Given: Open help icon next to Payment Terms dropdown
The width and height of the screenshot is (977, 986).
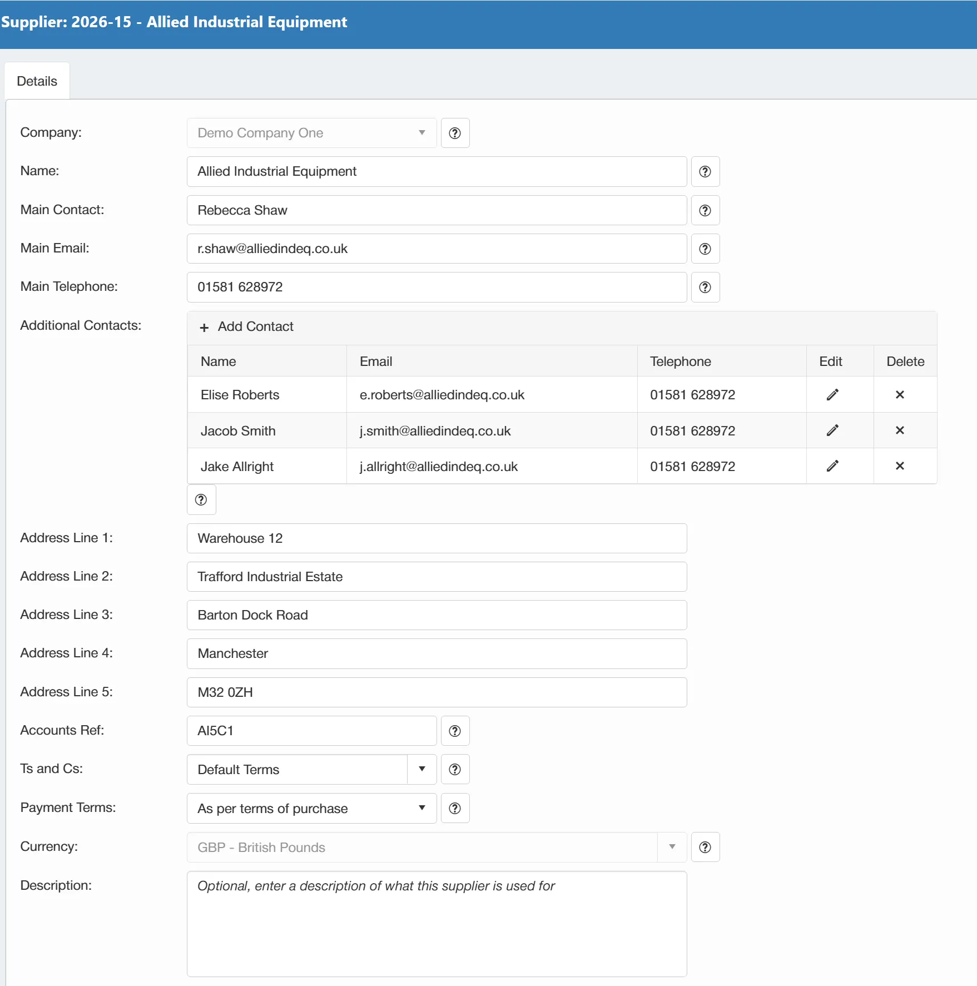Looking at the screenshot, I should click(455, 808).
